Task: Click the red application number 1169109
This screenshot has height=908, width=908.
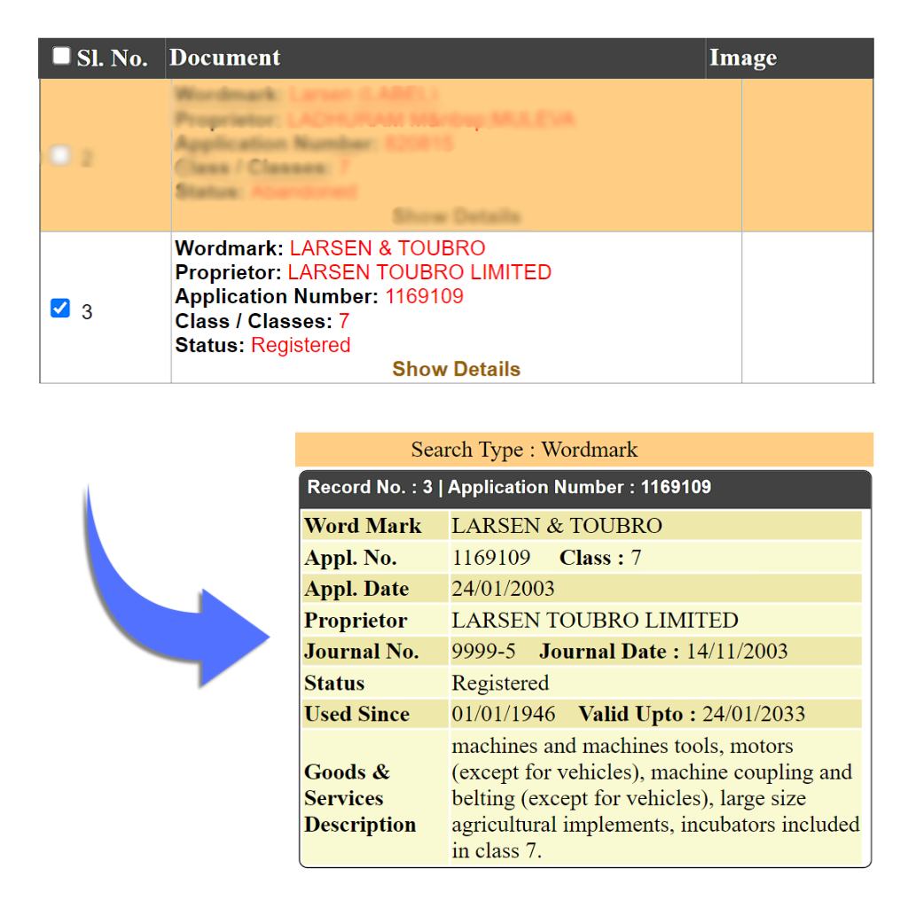Action: [424, 296]
